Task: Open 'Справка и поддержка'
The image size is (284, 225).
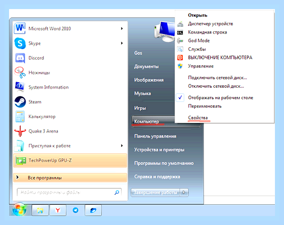Action: point(157,177)
